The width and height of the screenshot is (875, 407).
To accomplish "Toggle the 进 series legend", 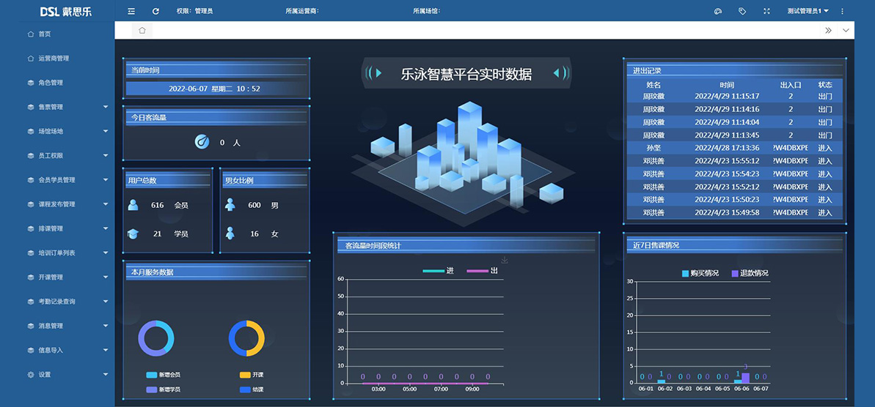I will 439,271.
